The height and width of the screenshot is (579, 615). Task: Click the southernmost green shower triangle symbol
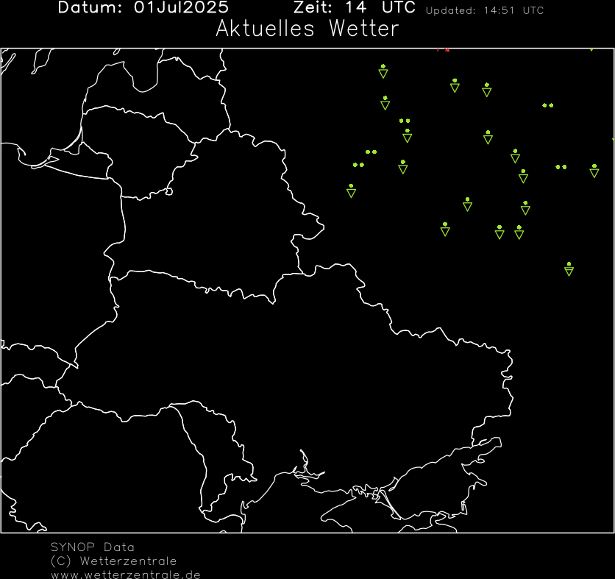point(569,269)
